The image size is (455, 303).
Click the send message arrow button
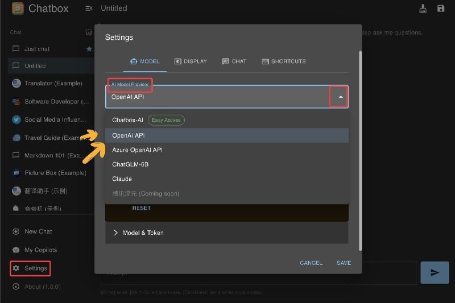(435, 272)
